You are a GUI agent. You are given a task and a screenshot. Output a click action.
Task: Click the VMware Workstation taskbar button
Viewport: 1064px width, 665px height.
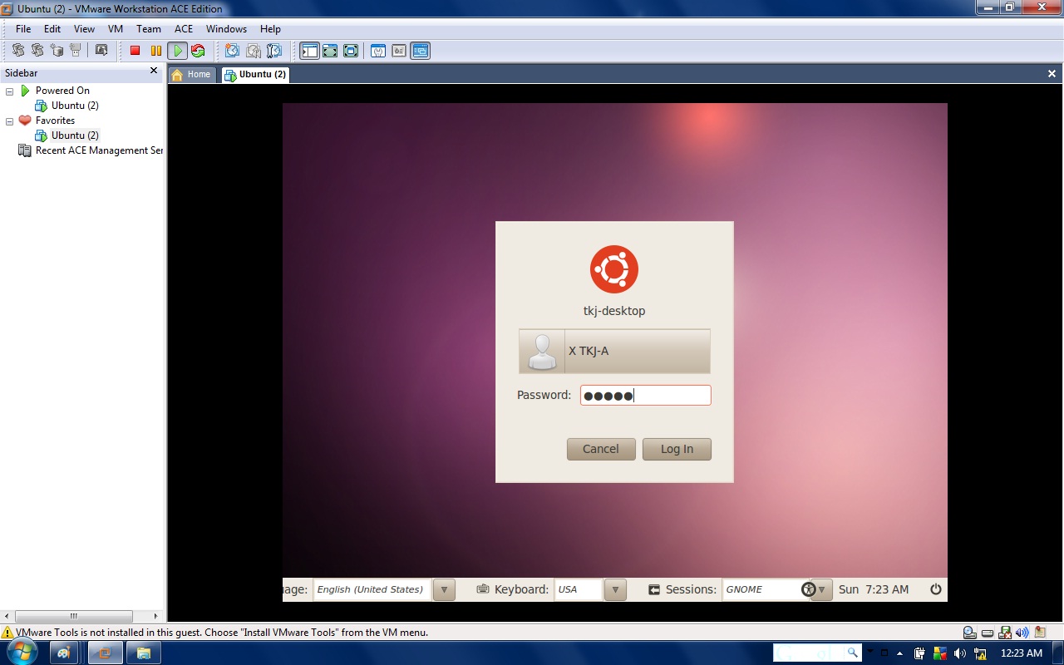[105, 653]
